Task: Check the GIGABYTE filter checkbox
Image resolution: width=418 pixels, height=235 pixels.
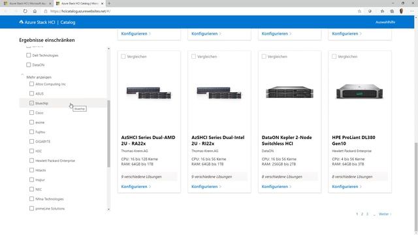Action: click(x=32, y=142)
